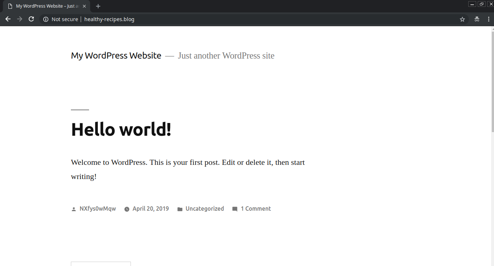Open a new tab with plus button

(x=98, y=6)
